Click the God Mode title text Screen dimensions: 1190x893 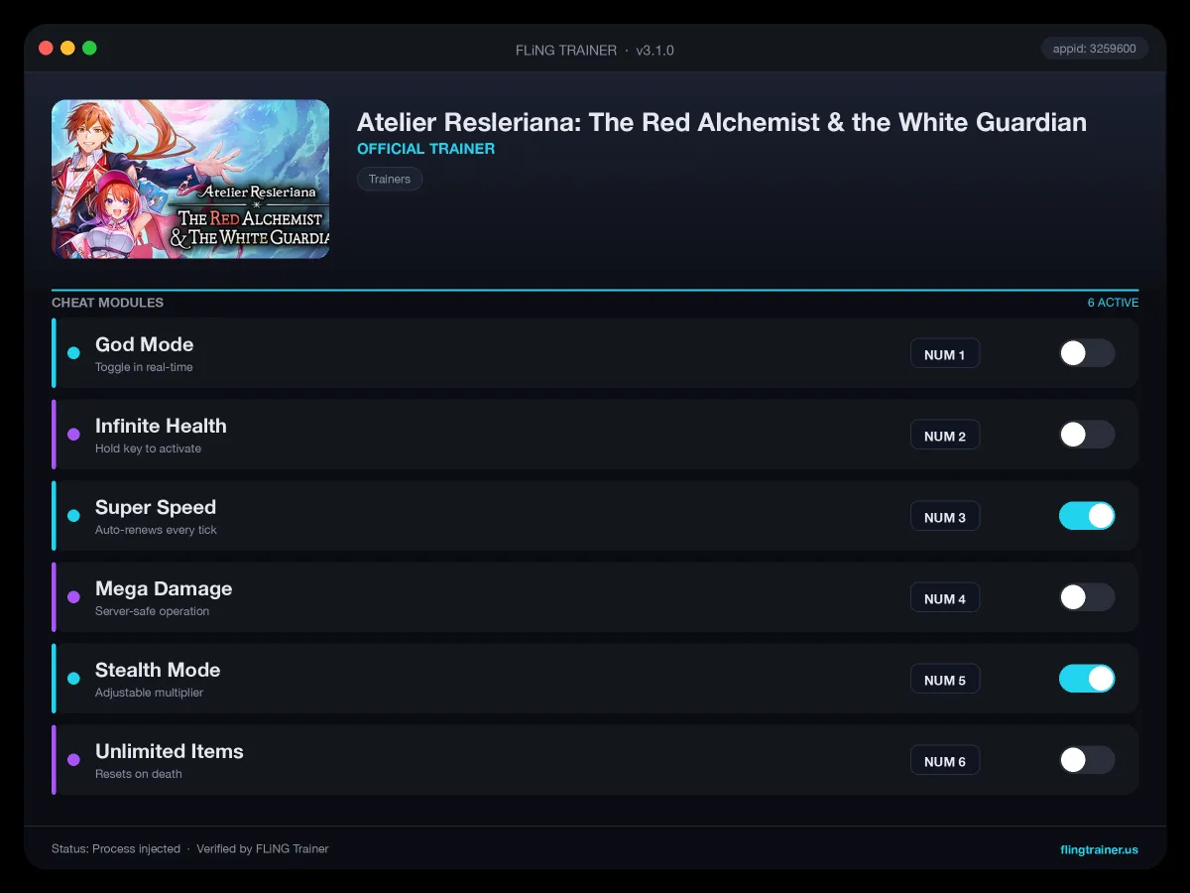pos(144,344)
